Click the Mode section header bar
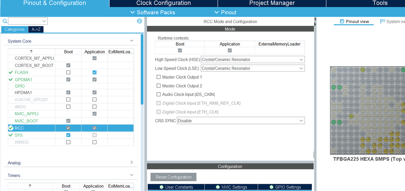This screenshot has height=191, width=405. [230, 29]
